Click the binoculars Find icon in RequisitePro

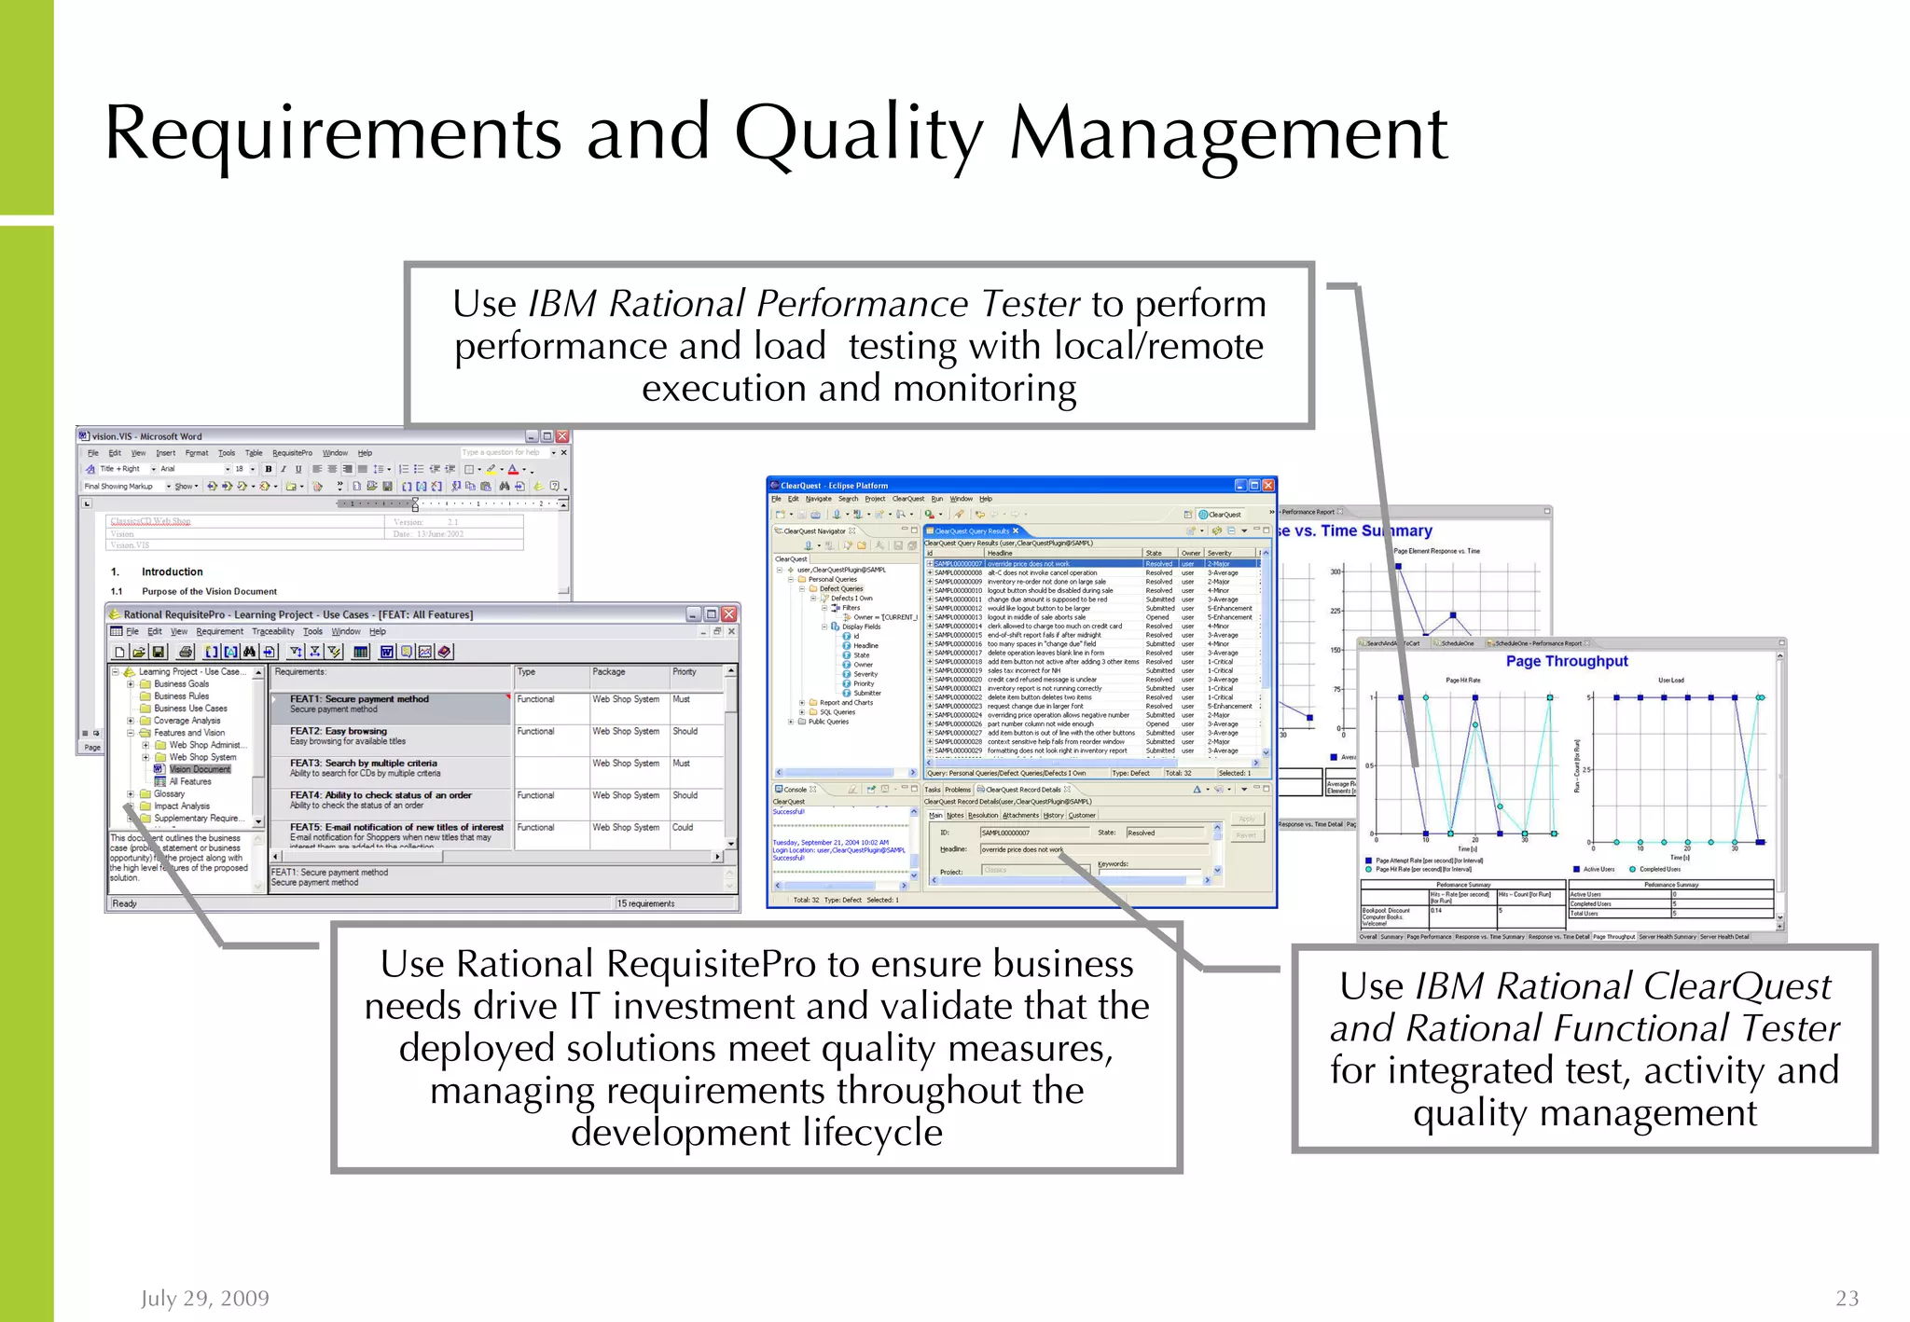point(249,652)
